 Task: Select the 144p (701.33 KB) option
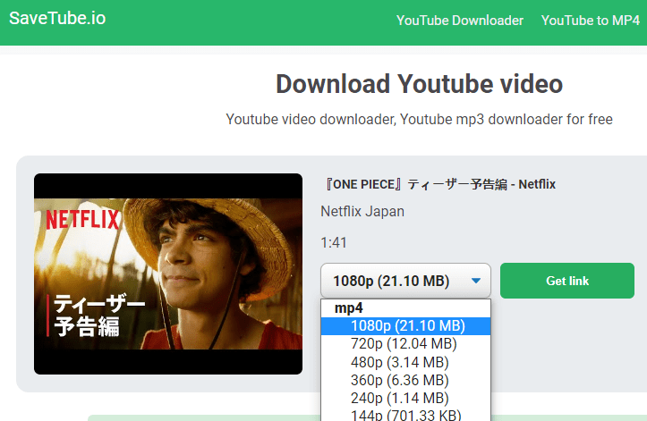[x=407, y=415]
